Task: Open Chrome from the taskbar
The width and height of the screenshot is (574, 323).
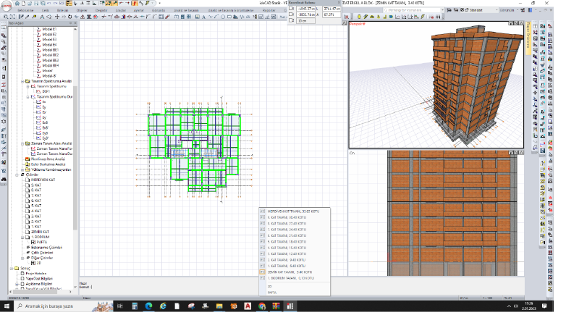Action: tap(262, 306)
